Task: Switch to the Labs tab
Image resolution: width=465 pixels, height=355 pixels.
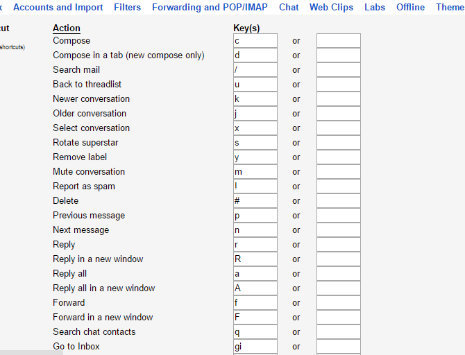Action: tap(375, 8)
